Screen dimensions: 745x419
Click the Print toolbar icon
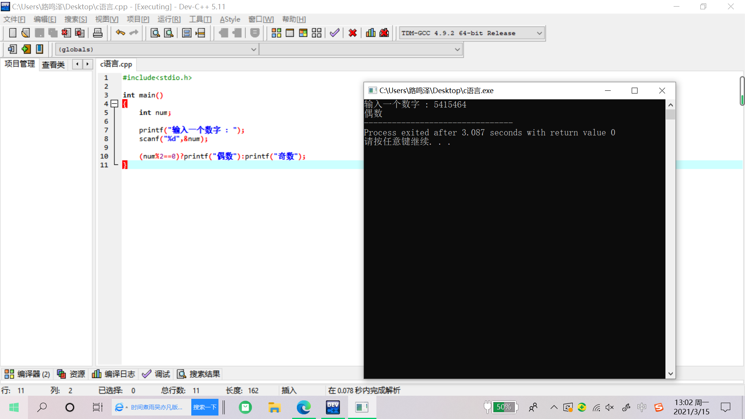point(98,33)
